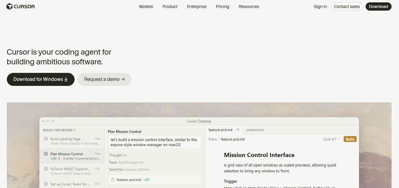Select the Plan Mission Control task

[x=72, y=156]
